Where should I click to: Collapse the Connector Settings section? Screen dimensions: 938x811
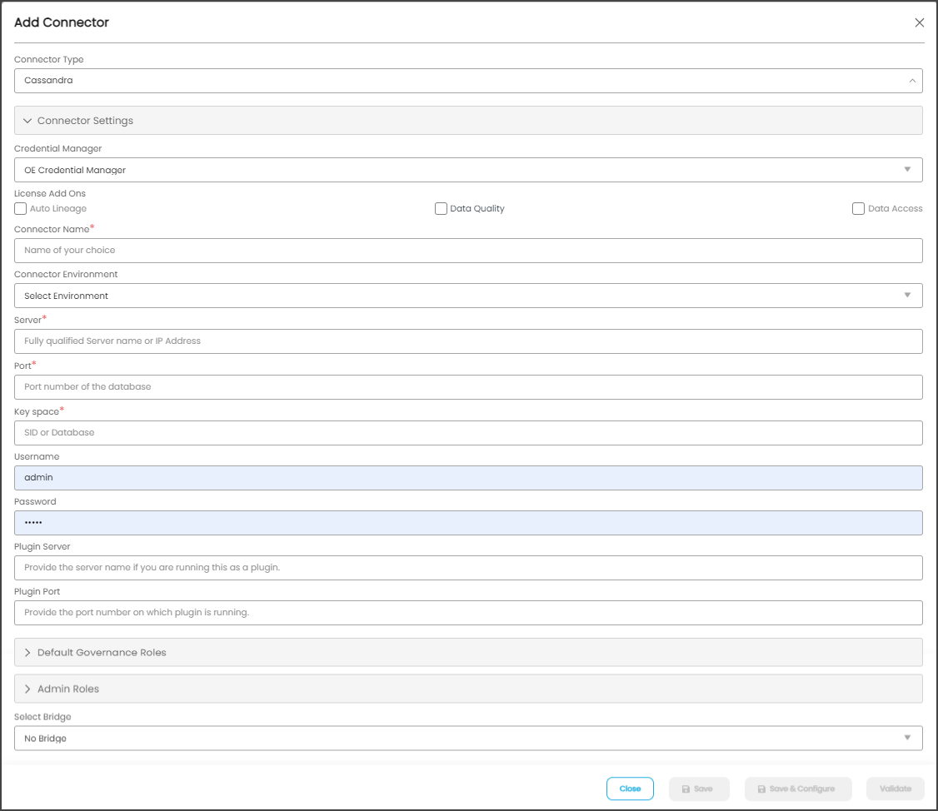click(468, 120)
